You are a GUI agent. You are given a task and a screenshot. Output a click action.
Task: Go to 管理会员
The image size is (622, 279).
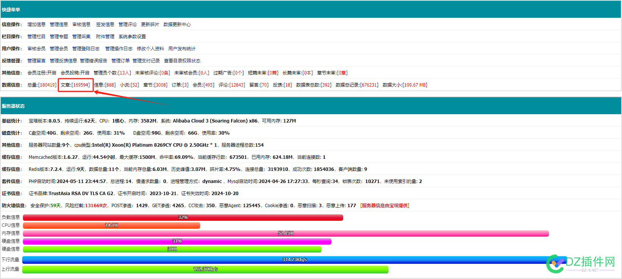point(59,49)
